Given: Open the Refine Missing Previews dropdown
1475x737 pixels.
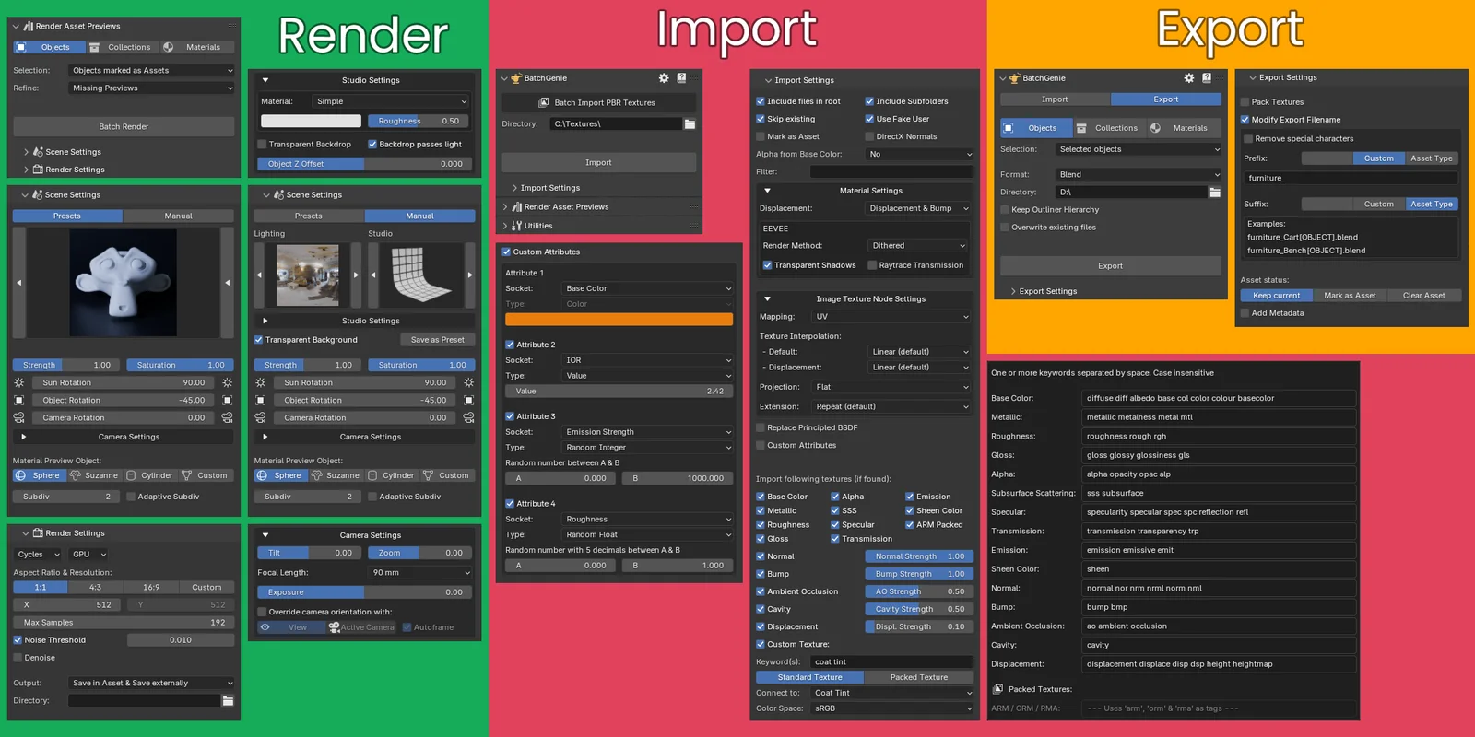Looking at the screenshot, I should [x=152, y=88].
